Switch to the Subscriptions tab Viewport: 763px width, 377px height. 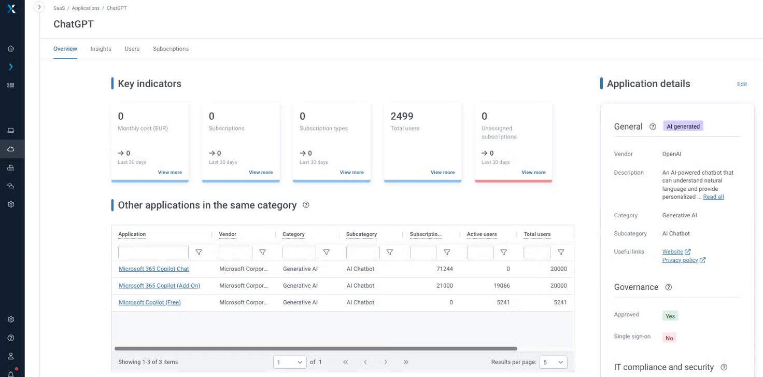pyautogui.click(x=171, y=49)
